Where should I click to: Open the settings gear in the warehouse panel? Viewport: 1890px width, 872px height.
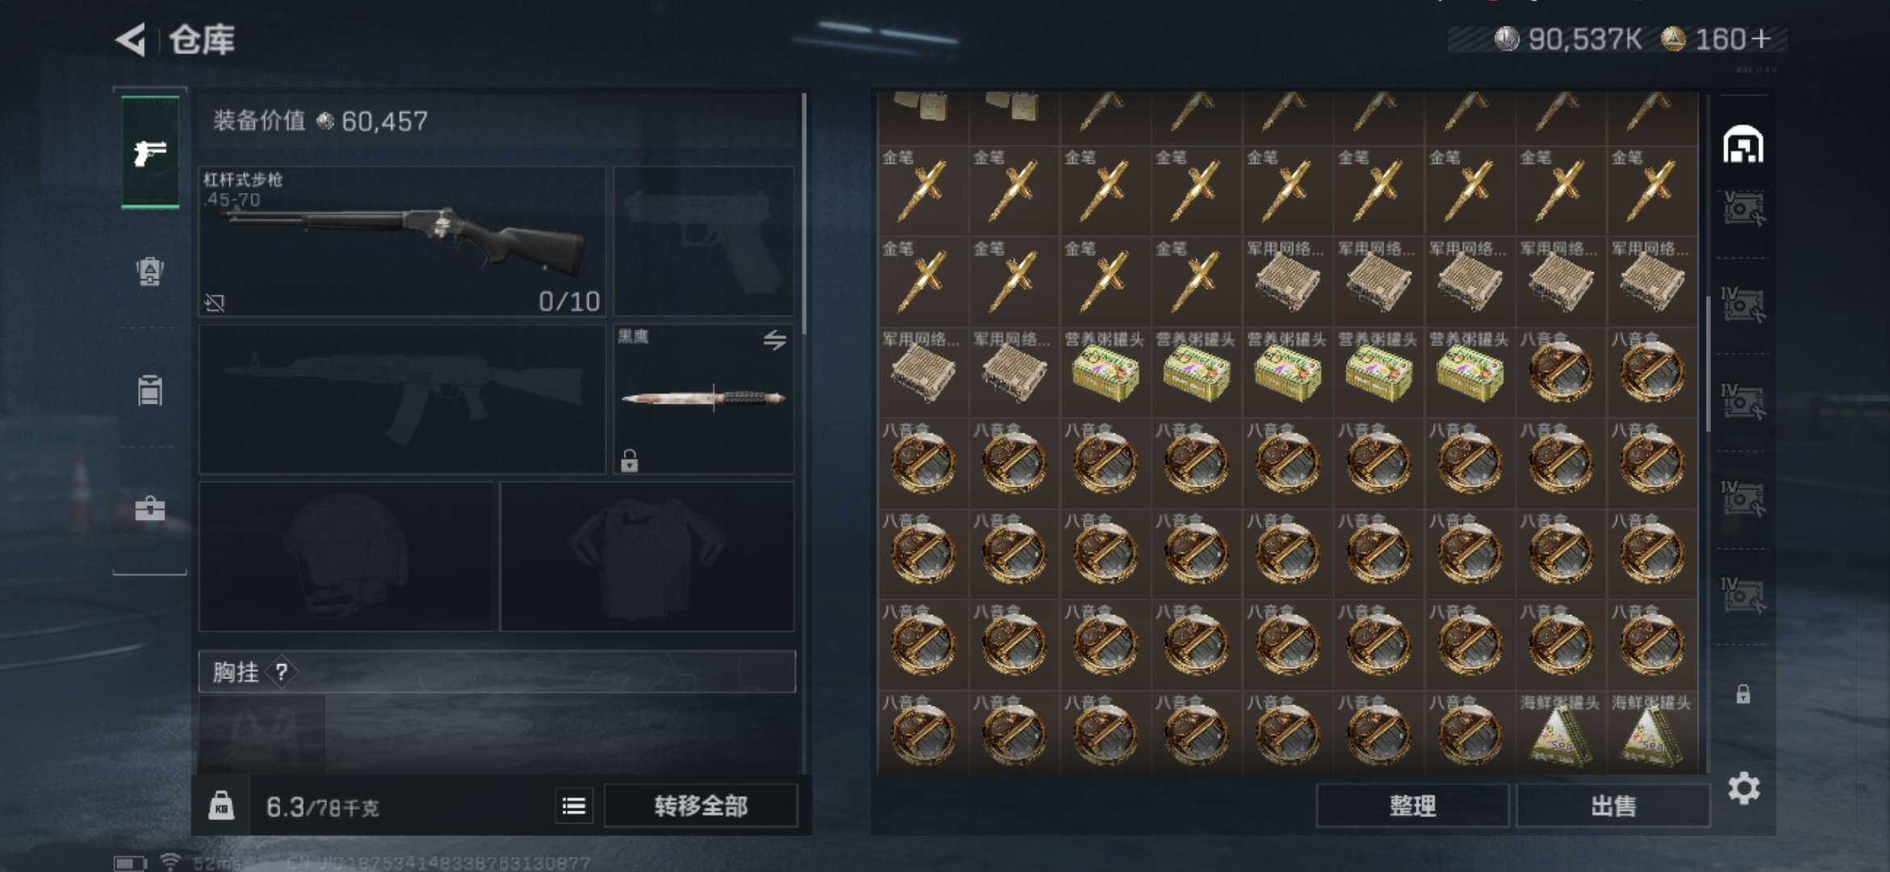[1744, 788]
